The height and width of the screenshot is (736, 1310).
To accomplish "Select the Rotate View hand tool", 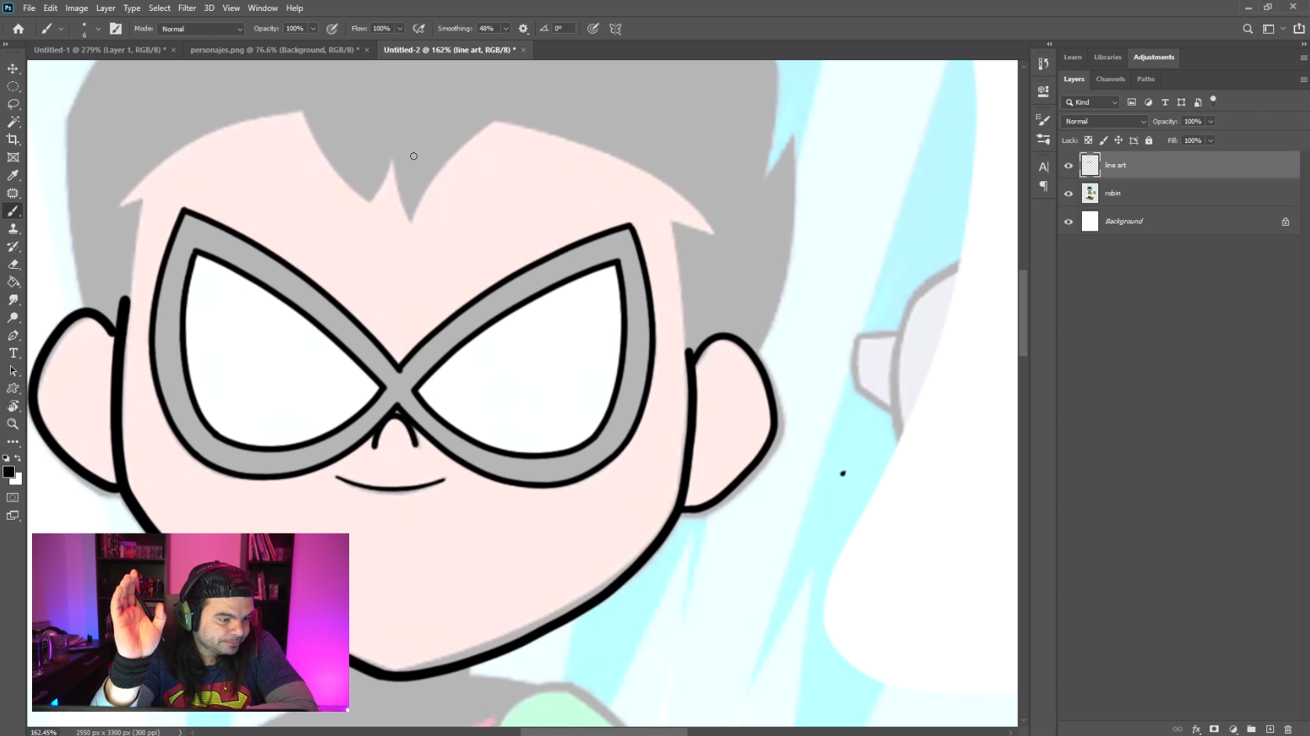I will coord(13,406).
